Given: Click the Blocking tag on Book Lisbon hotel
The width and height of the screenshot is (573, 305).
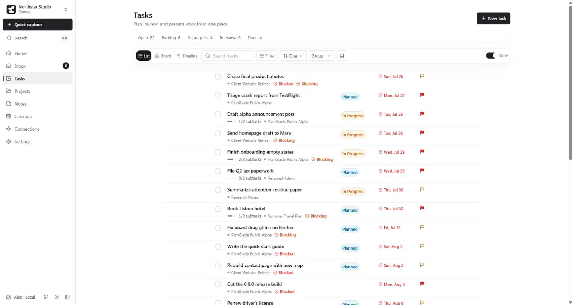Looking at the screenshot, I should pyautogui.click(x=316, y=216).
